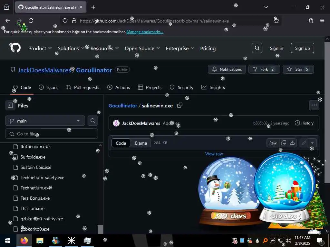Open Windows Start button

pyautogui.click(x=8, y=241)
